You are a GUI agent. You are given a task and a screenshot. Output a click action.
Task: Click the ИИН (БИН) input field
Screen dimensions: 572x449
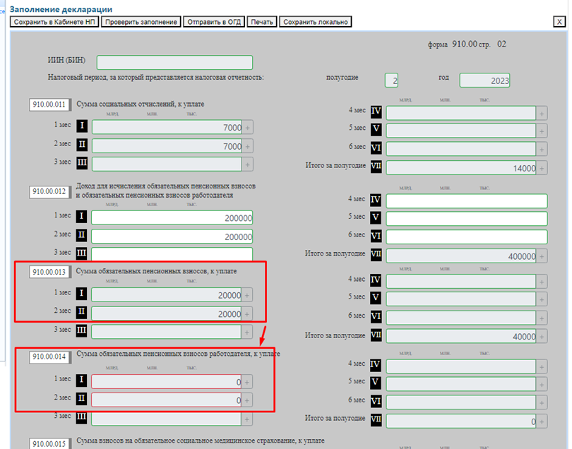(174, 62)
